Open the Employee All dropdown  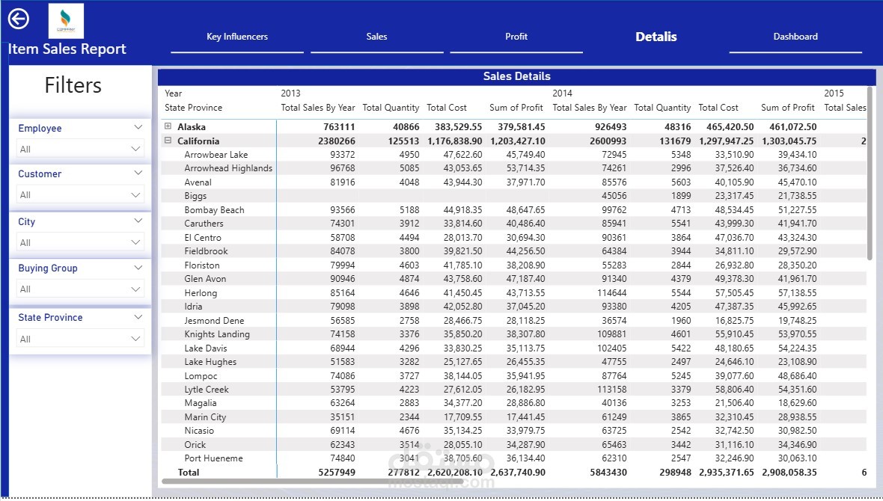[x=80, y=149]
